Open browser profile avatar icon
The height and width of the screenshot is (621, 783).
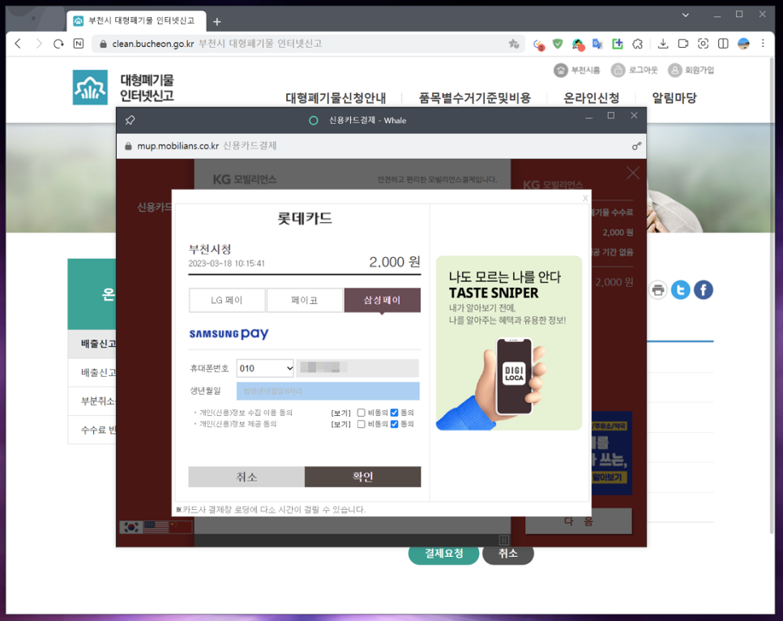[743, 44]
